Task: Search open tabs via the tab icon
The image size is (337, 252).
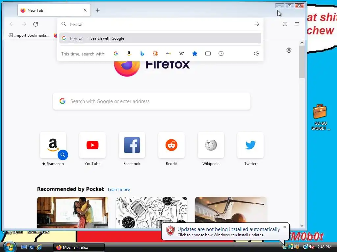Action: [208, 53]
